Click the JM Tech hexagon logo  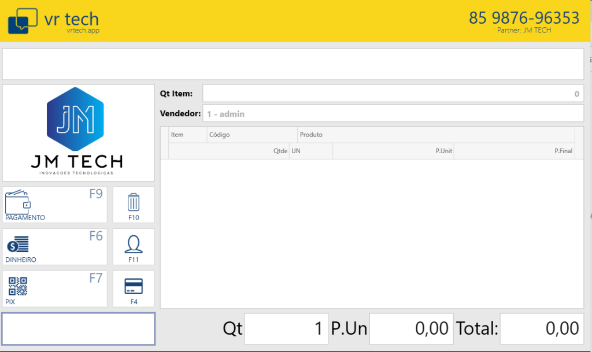(x=75, y=118)
